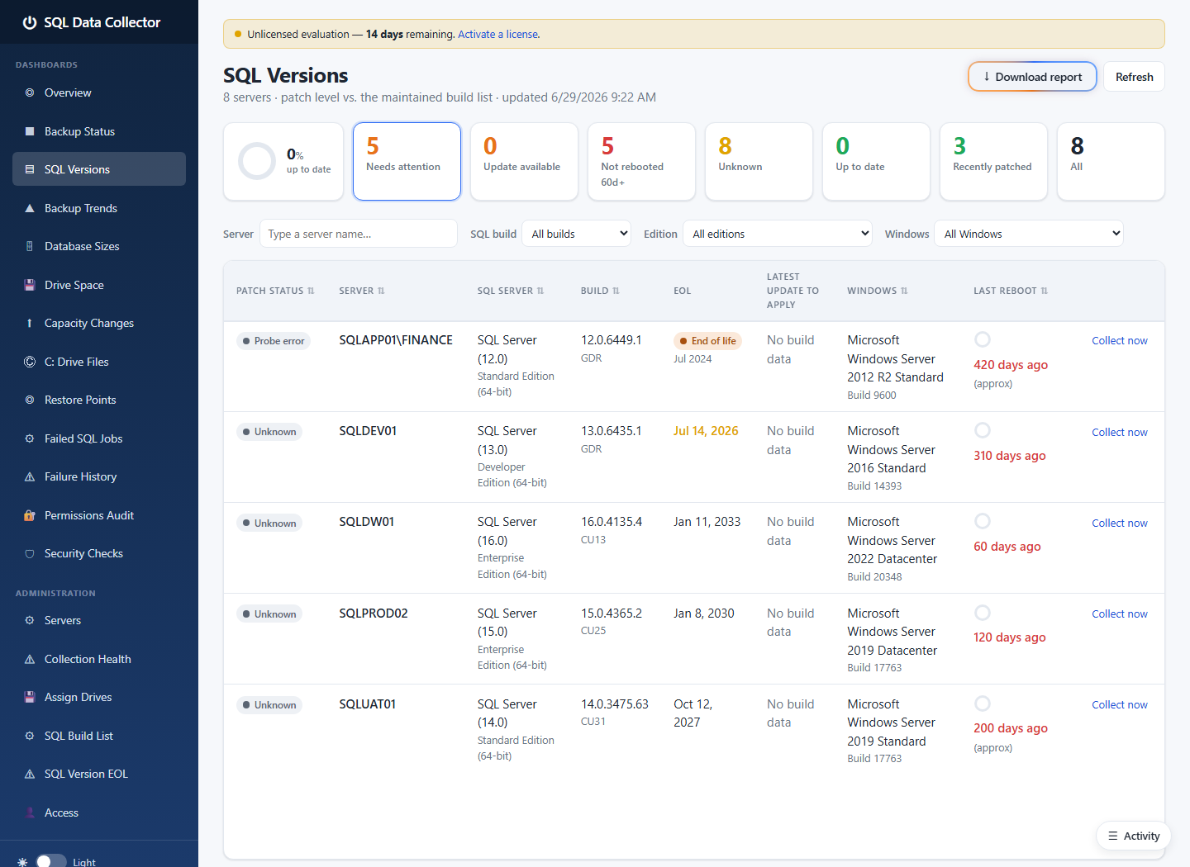Select the Recently patched filter card
Viewport: 1190px width, 867px height.
[x=993, y=161]
